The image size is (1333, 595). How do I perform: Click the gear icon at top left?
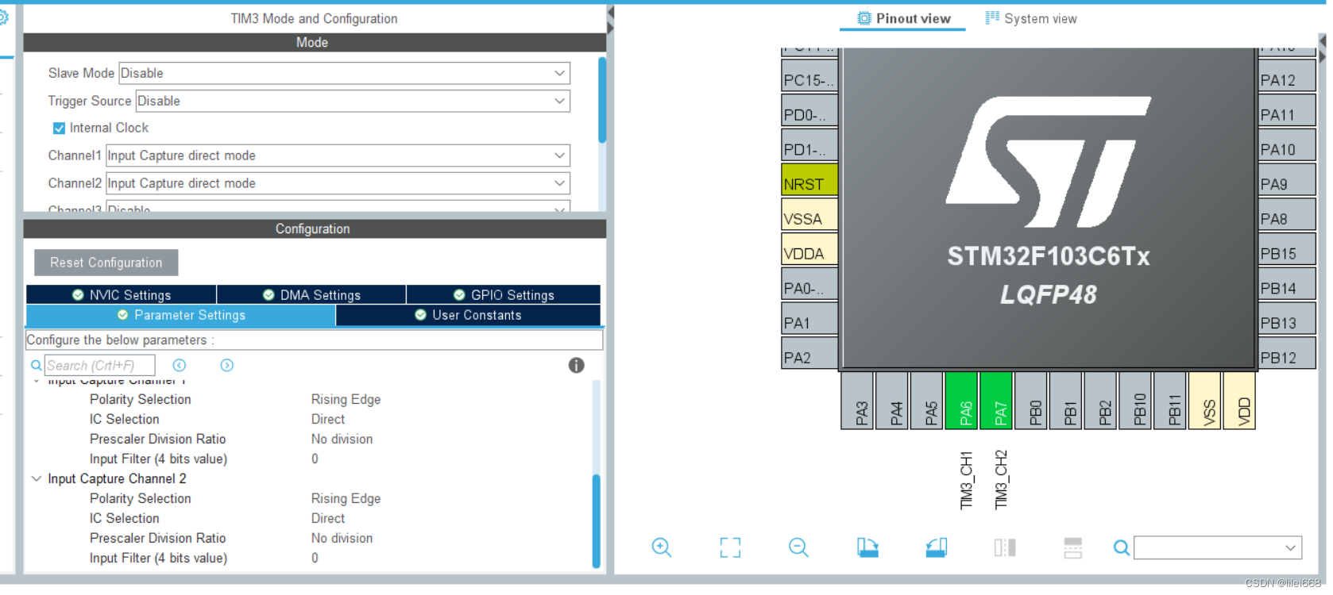click(3, 17)
